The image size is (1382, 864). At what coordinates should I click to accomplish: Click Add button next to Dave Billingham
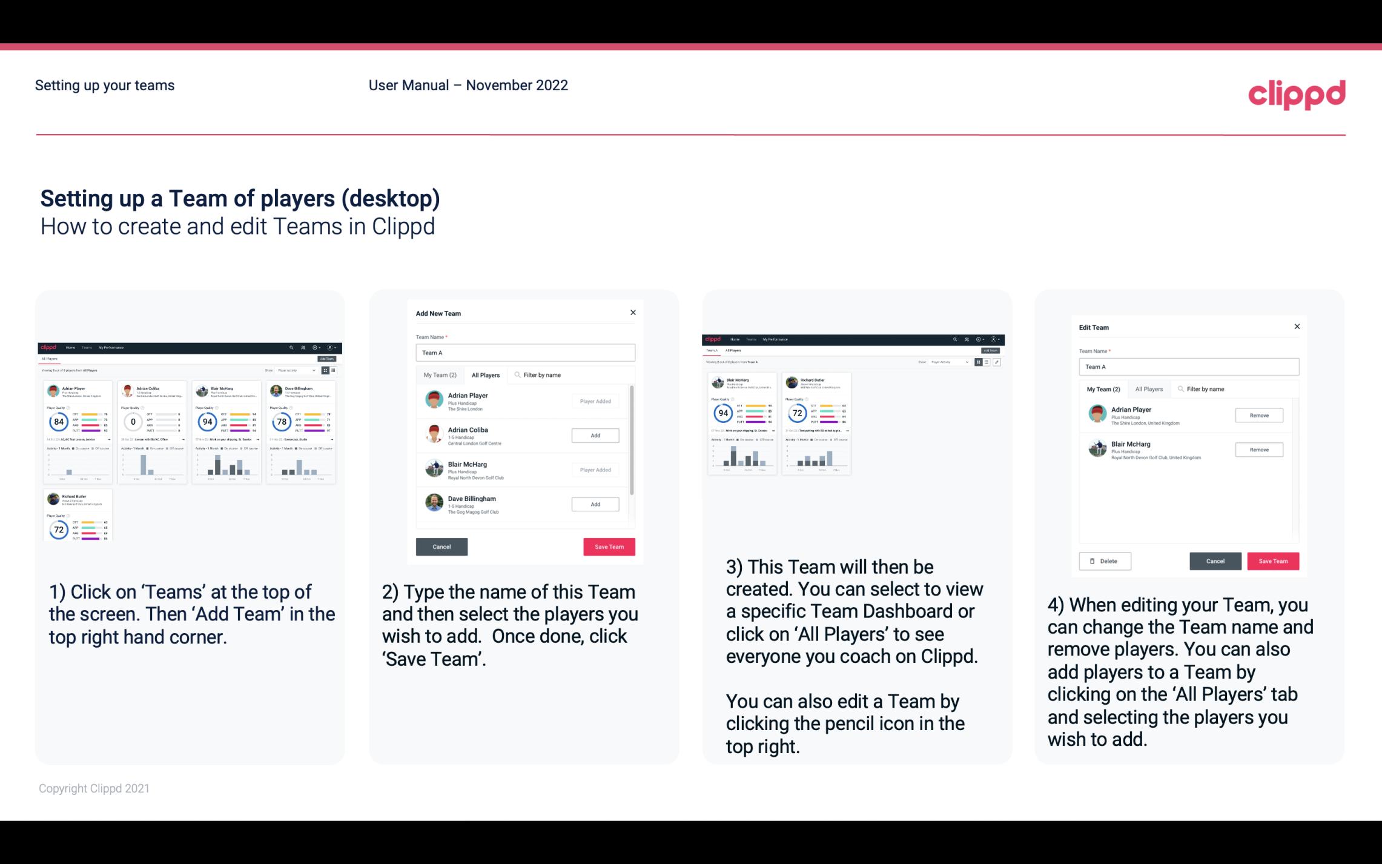click(x=594, y=503)
